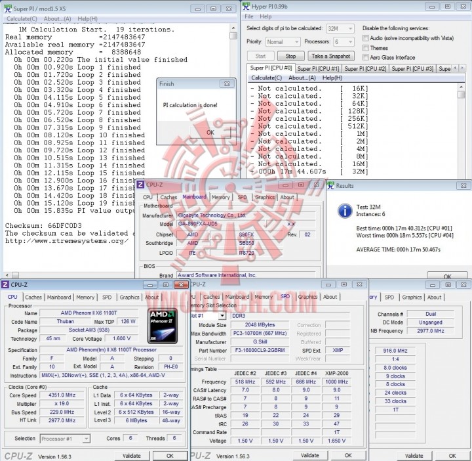Select Memory tab in mainboard CPU-Z

[x=220, y=197]
